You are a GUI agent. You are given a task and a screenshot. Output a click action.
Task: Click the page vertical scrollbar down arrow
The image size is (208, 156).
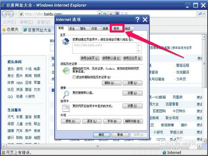click(204, 141)
